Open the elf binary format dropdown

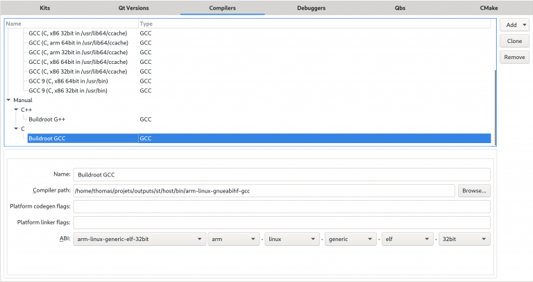pos(407,239)
